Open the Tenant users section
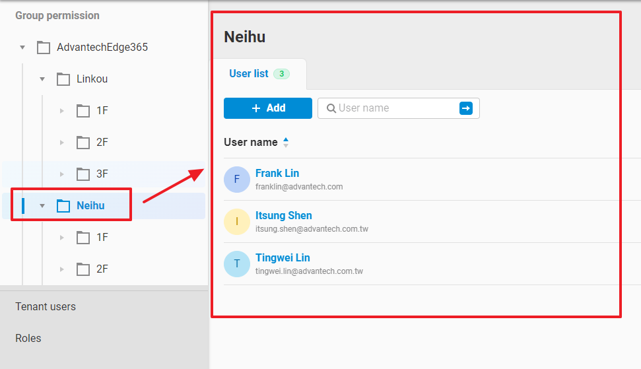641x369 pixels. point(46,306)
